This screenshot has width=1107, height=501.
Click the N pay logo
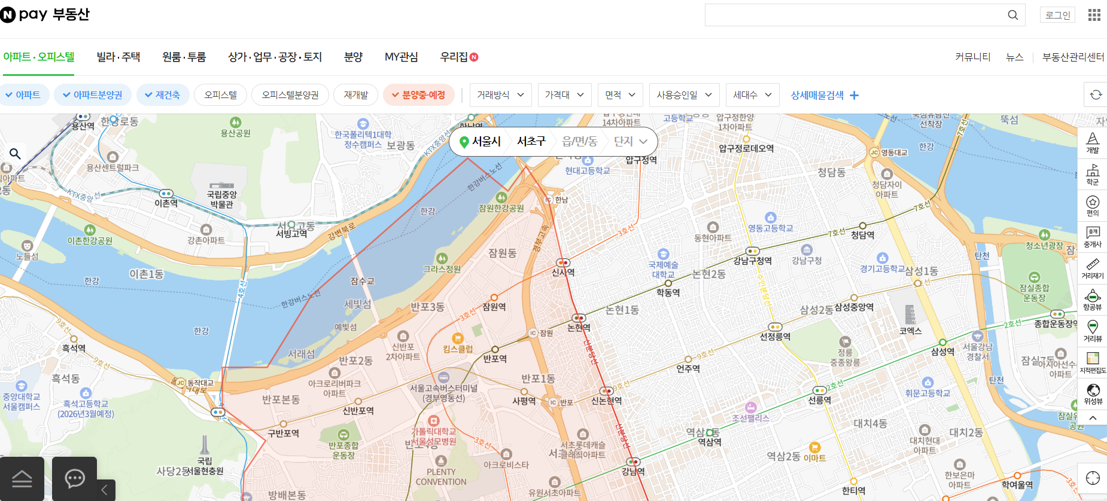(x=24, y=14)
